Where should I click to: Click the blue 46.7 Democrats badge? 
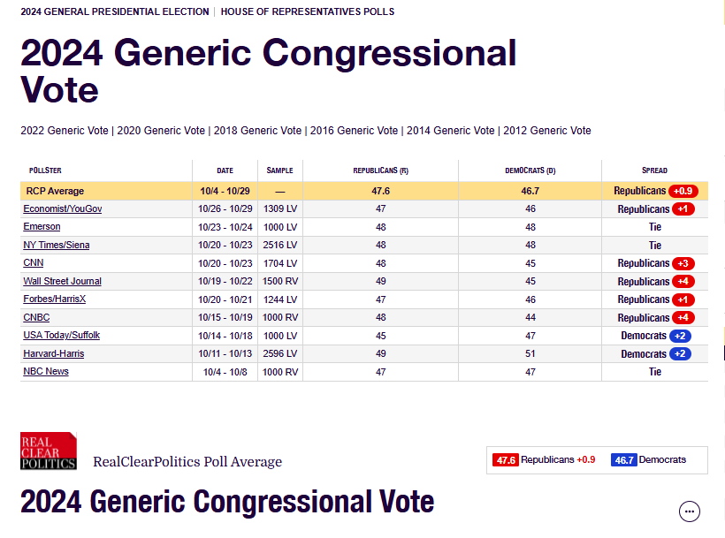pyautogui.click(x=623, y=460)
